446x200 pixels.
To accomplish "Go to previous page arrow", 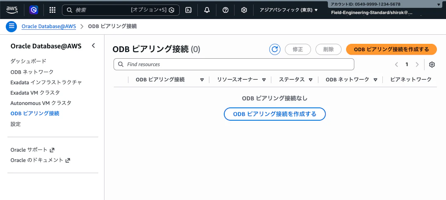I will click(x=396, y=64).
